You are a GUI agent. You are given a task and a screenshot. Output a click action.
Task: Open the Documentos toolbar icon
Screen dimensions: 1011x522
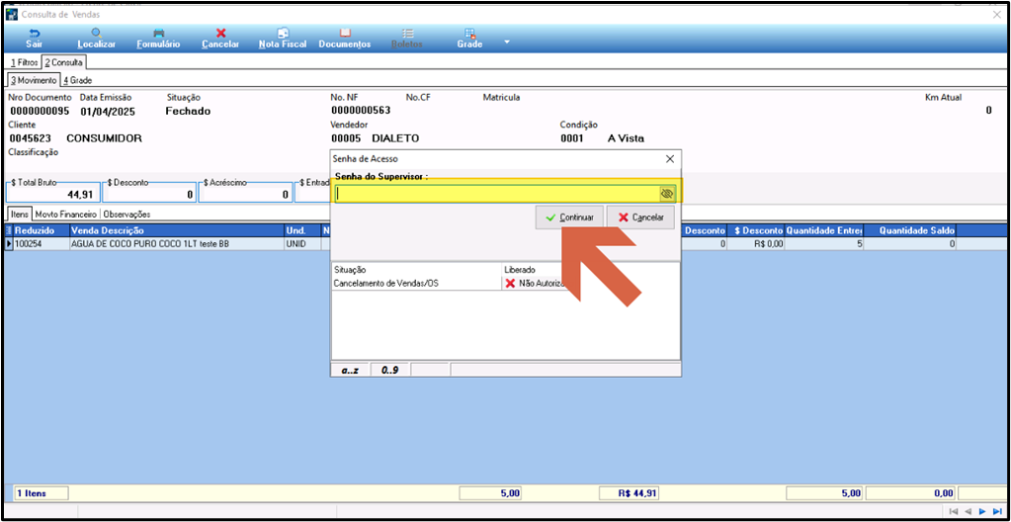pyautogui.click(x=345, y=39)
